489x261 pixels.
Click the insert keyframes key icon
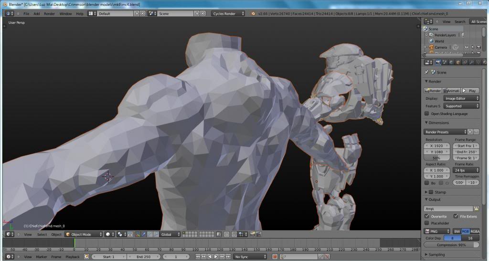click(x=320, y=257)
